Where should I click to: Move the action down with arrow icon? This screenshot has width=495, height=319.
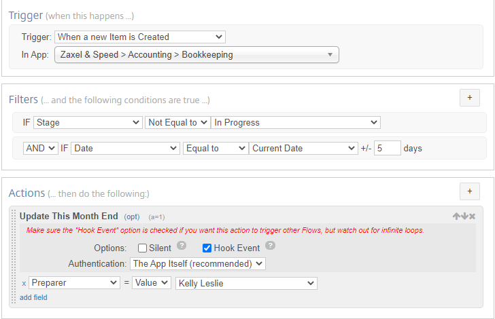pos(464,217)
